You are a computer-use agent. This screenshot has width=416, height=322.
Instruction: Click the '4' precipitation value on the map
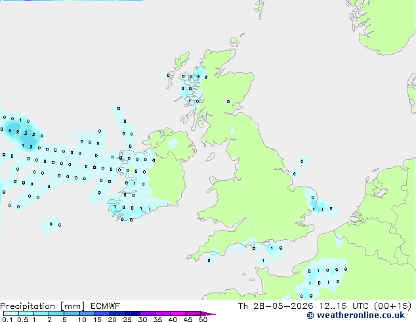pyautogui.click(x=10, y=131)
